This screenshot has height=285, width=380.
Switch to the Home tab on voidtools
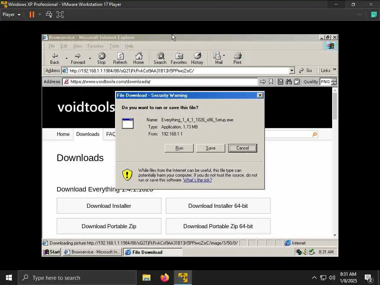[63, 134]
